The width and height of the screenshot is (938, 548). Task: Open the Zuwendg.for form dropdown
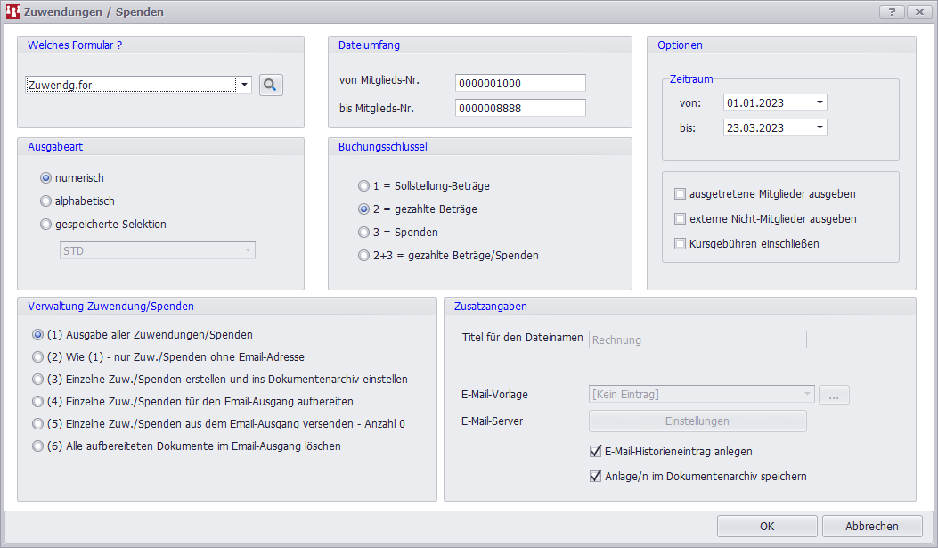(x=244, y=85)
